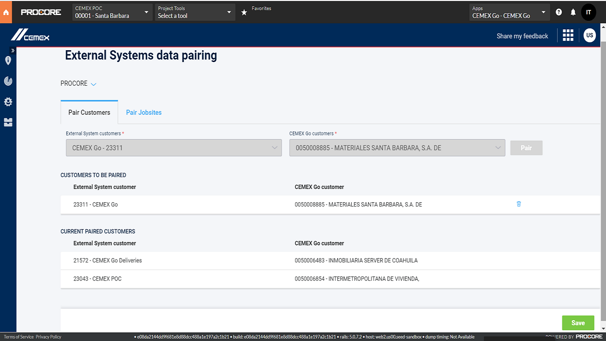606x341 pixels.
Task: Open the Project Tools dropdown
Action: [x=195, y=12]
